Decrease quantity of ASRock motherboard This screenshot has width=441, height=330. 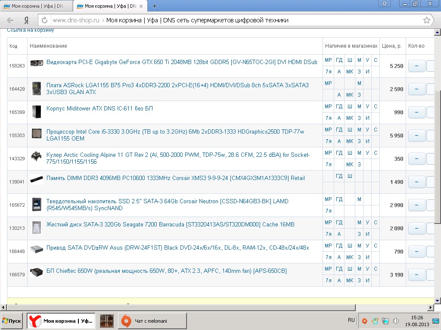(x=416, y=89)
